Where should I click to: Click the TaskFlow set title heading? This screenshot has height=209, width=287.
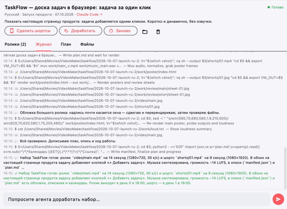(x=78, y=7)
